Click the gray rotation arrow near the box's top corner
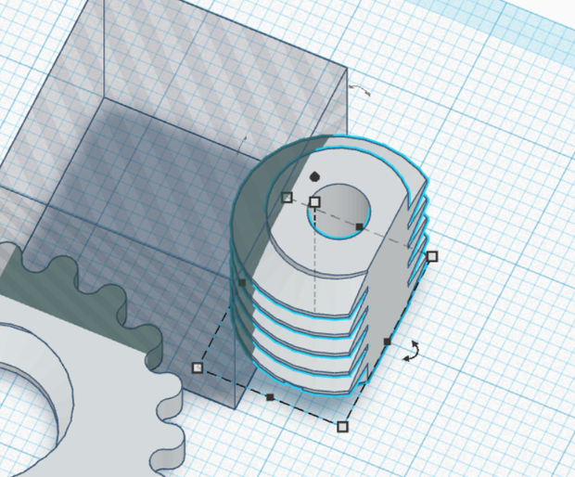 360,90
